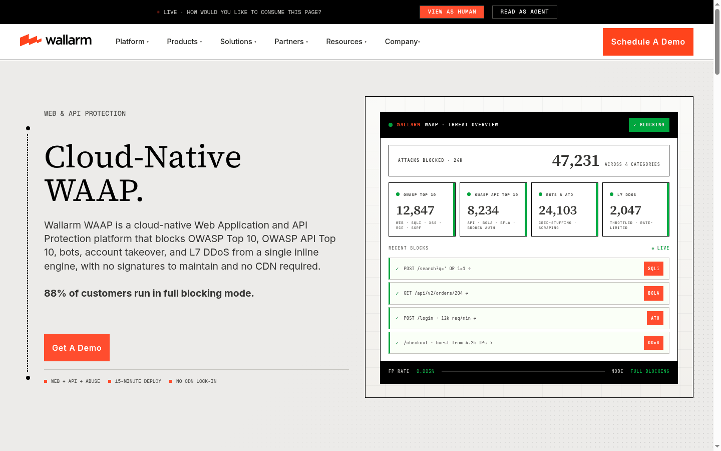
Task: Open the Resources menu
Action: tap(346, 42)
